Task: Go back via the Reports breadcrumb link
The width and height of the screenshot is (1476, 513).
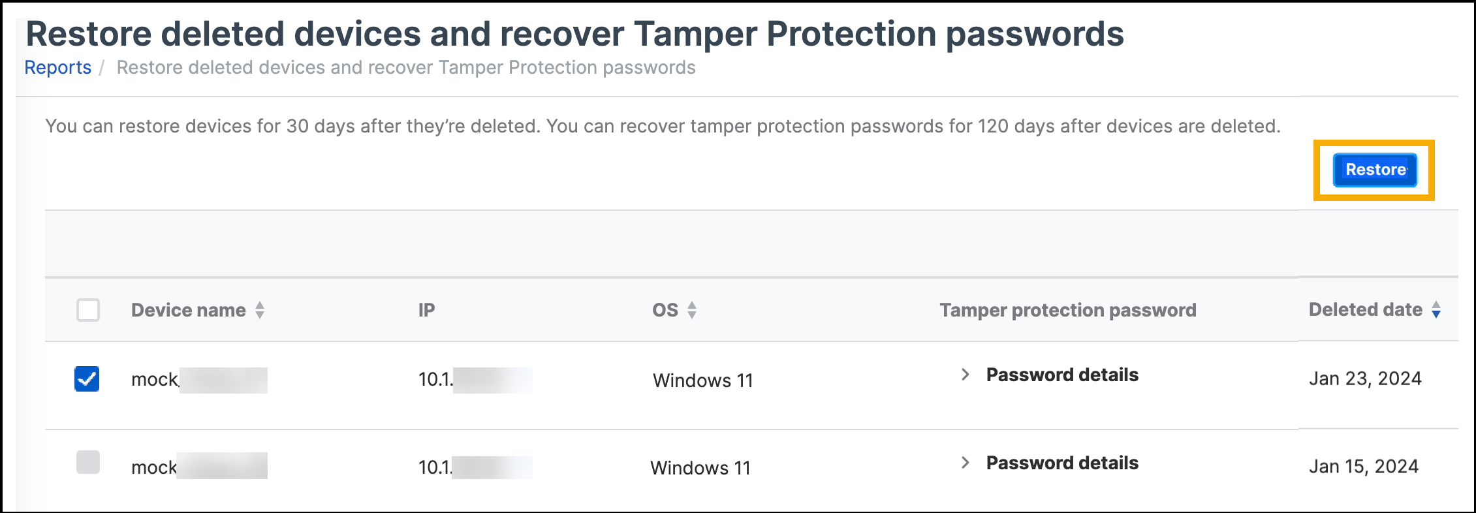Action: click(57, 68)
